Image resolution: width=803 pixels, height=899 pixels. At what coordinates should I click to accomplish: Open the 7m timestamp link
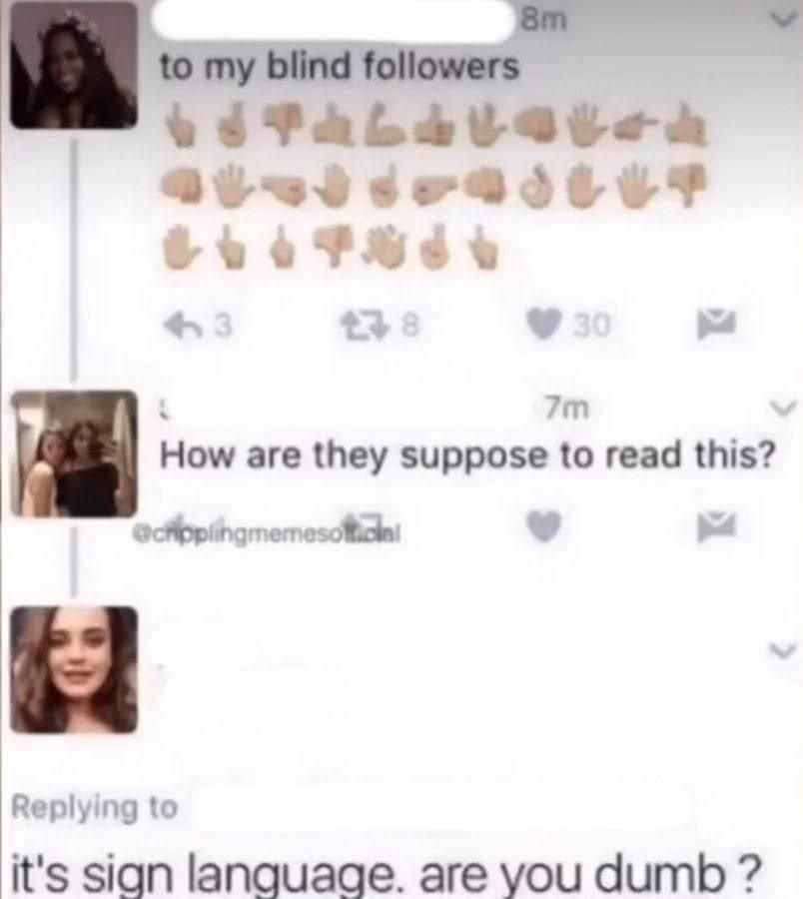[x=566, y=409]
